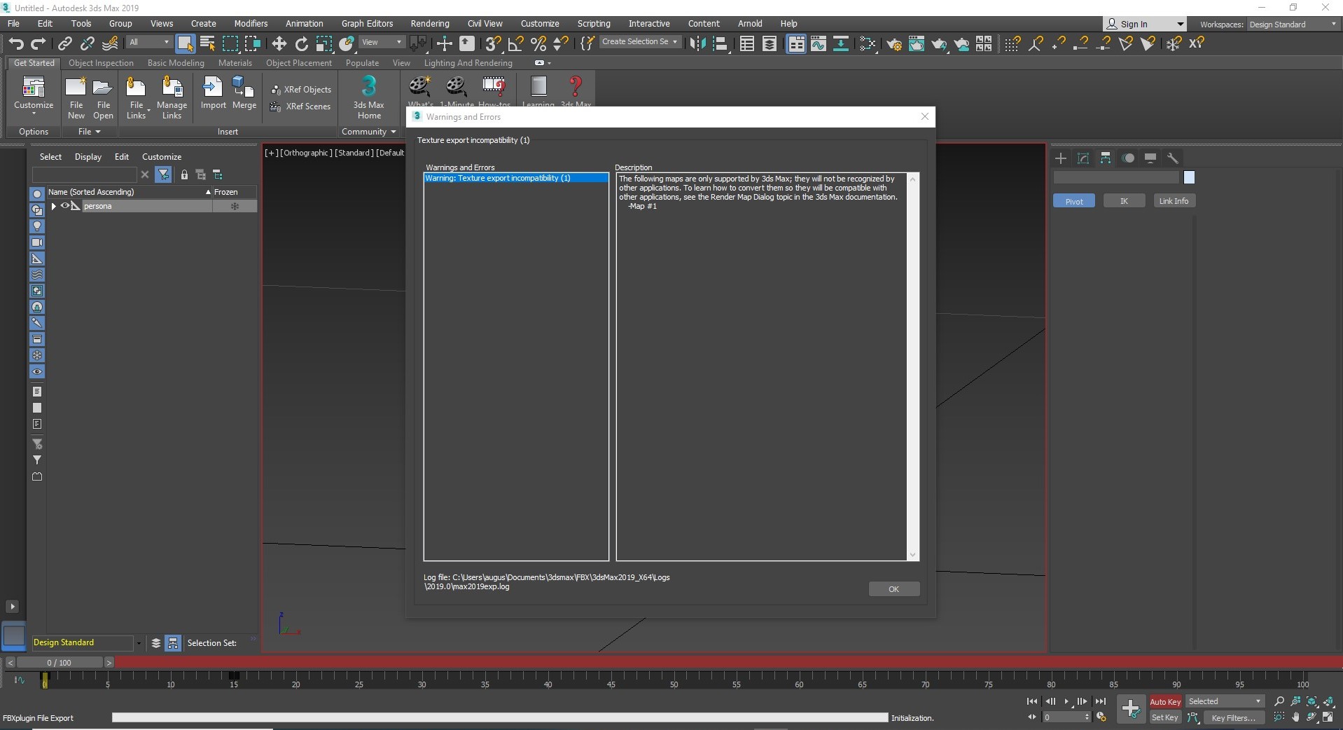
Task: Click OK in Warnings and Errors dialog
Action: (893, 589)
